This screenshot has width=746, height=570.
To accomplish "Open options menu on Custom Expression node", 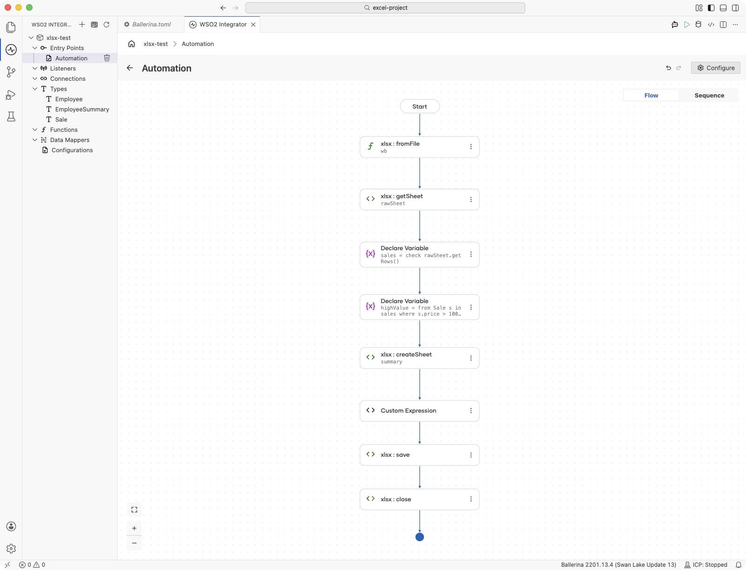I will (471, 411).
